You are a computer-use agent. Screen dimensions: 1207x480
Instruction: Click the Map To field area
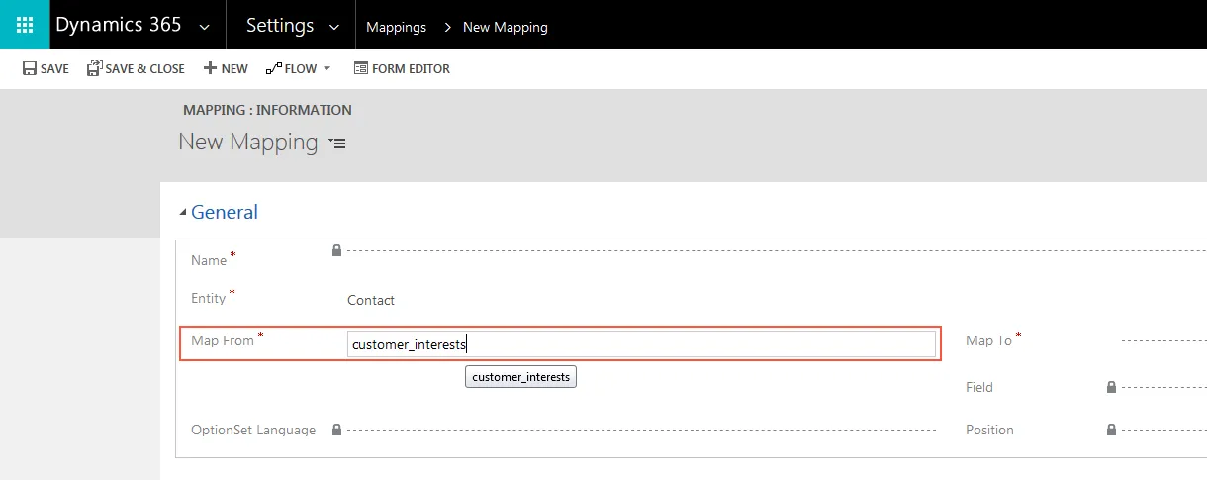click(x=1163, y=340)
